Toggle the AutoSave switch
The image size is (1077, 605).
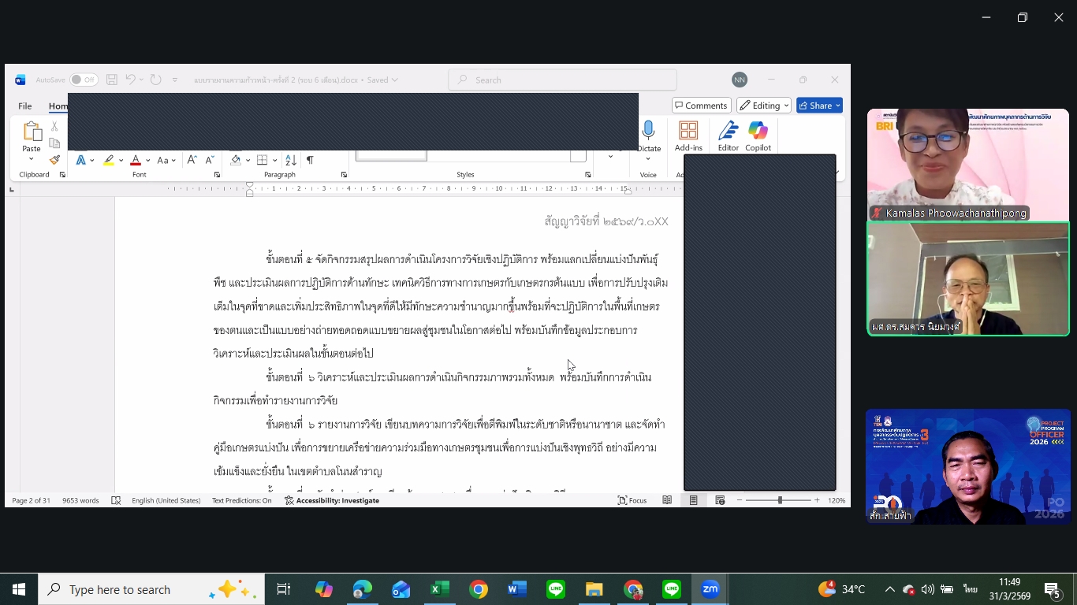(x=83, y=80)
